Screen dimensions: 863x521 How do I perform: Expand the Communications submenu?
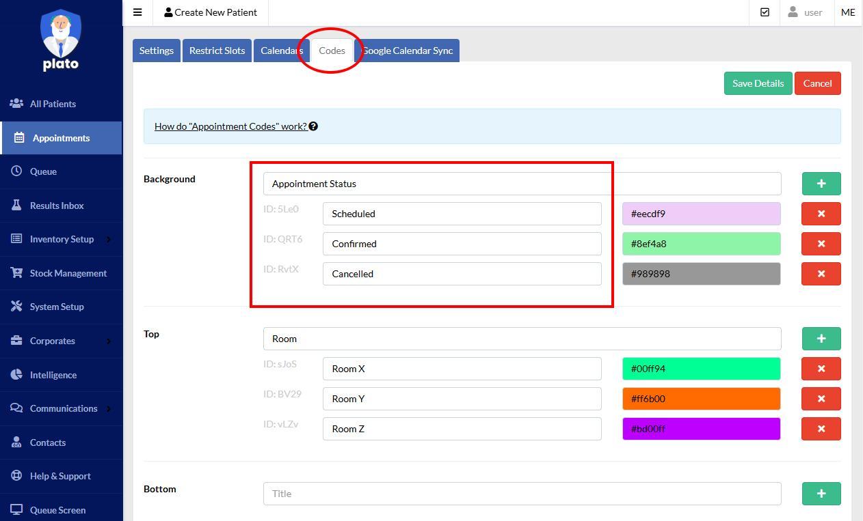[x=63, y=408]
